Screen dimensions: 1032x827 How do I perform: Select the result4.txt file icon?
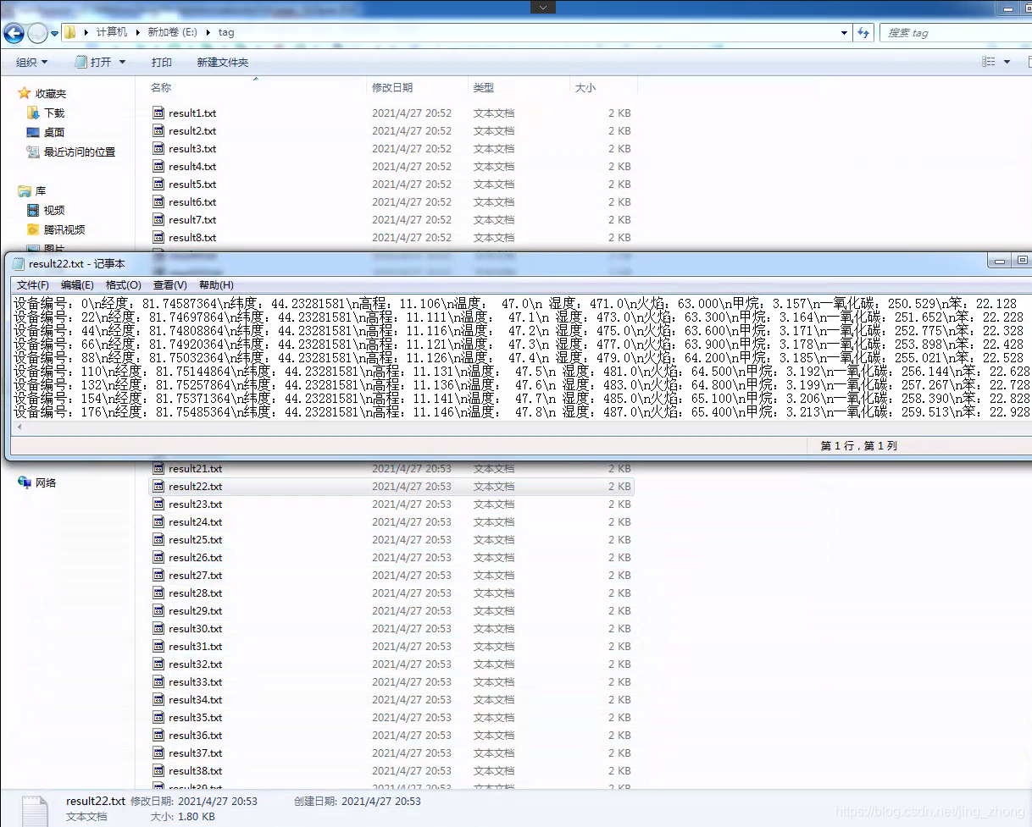tap(158, 166)
